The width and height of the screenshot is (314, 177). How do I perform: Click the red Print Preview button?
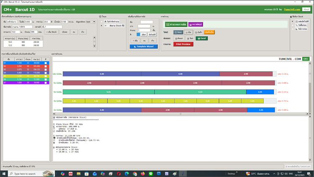tap(183, 44)
